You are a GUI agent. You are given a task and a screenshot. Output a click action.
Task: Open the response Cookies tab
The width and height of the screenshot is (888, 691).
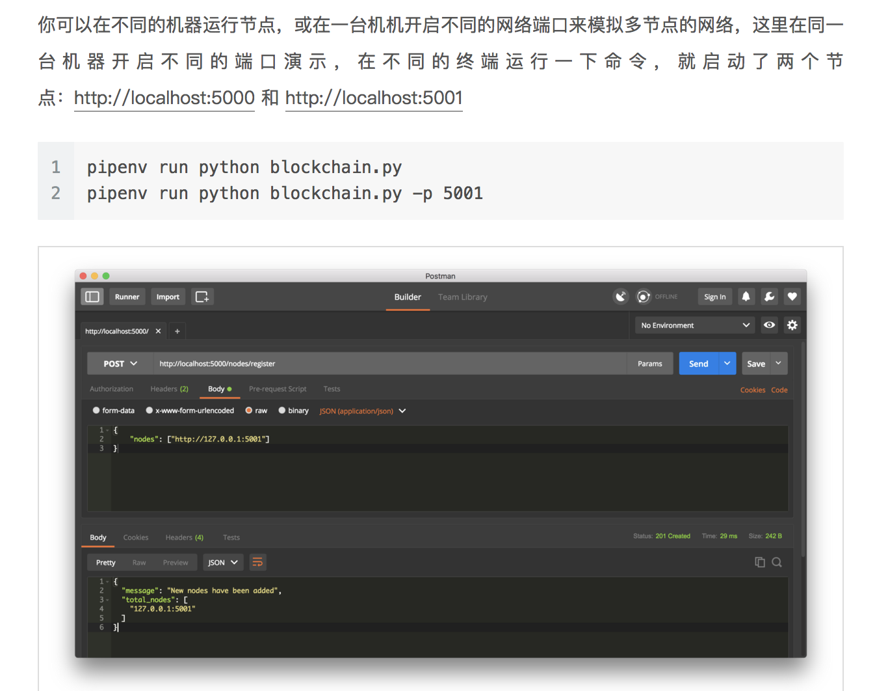tap(136, 537)
